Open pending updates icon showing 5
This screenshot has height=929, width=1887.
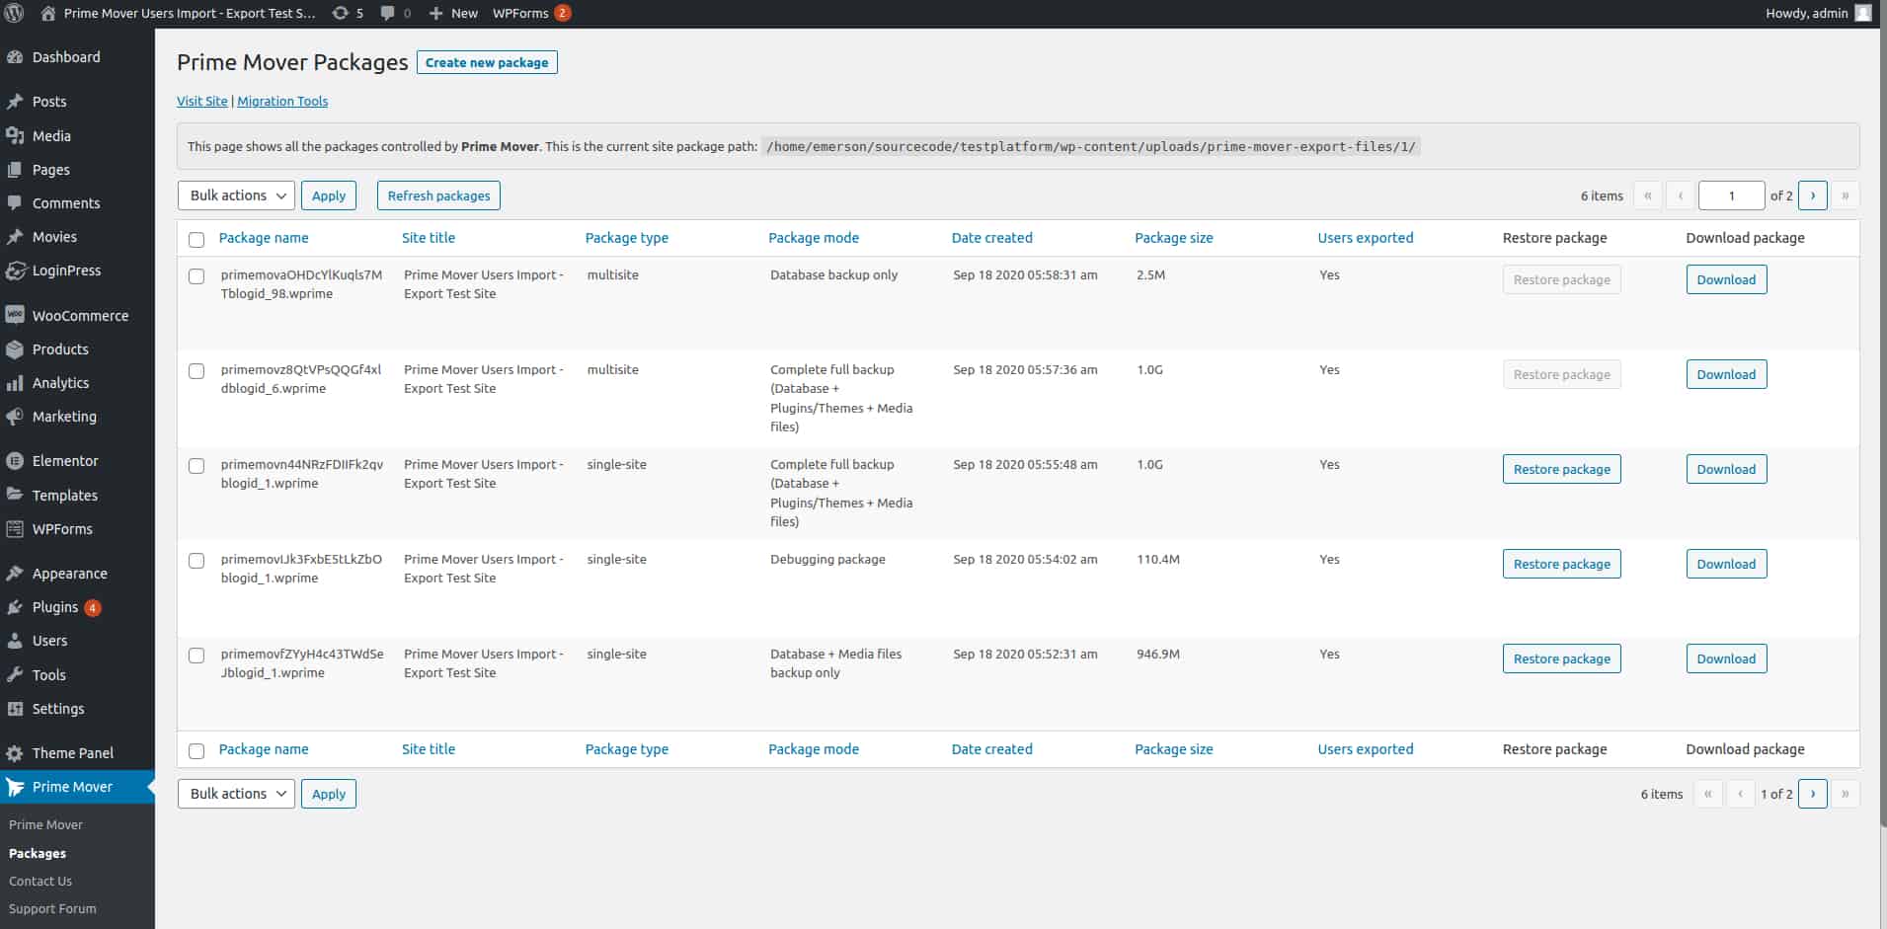coord(340,13)
